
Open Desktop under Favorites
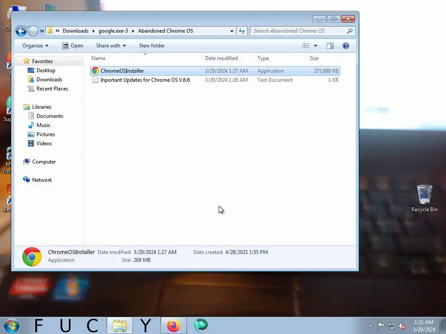46,70
